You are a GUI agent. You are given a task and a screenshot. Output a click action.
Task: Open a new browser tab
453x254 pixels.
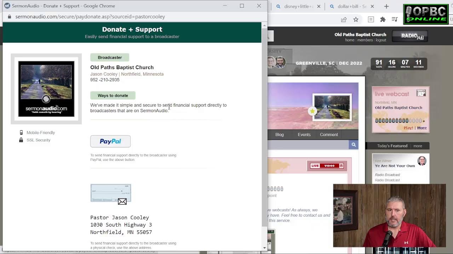coord(386,6)
